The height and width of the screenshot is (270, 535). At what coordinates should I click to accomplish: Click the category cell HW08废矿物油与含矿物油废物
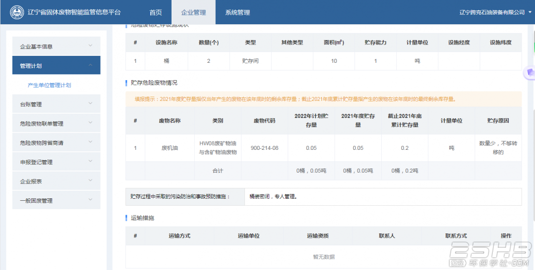(x=218, y=148)
